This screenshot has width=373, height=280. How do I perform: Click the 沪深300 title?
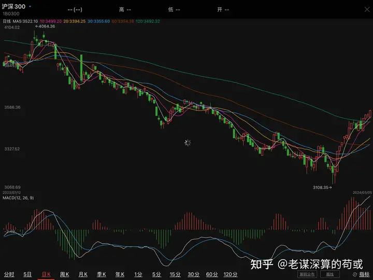click(x=13, y=6)
